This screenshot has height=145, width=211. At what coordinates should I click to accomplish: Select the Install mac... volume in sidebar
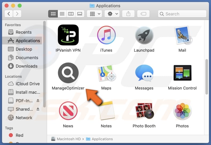click(22, 92)
